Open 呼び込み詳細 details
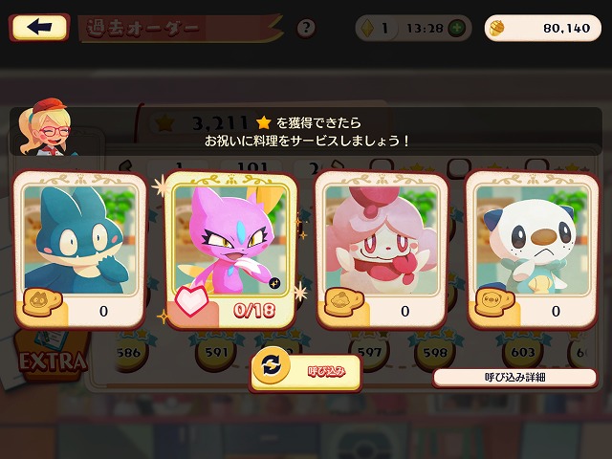Image resolution: width=612 pixels, height=459 pixels. click(514, 378)
